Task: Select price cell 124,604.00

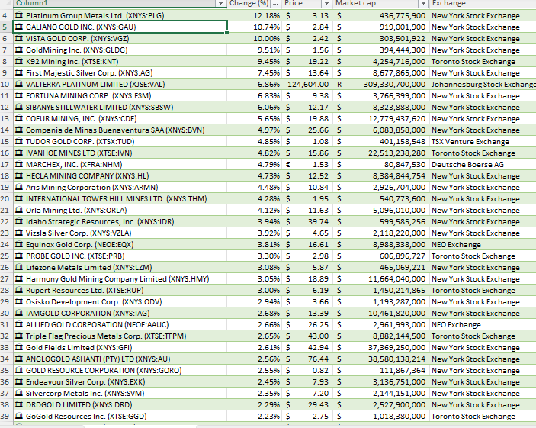Action: [x=307, y=84]
